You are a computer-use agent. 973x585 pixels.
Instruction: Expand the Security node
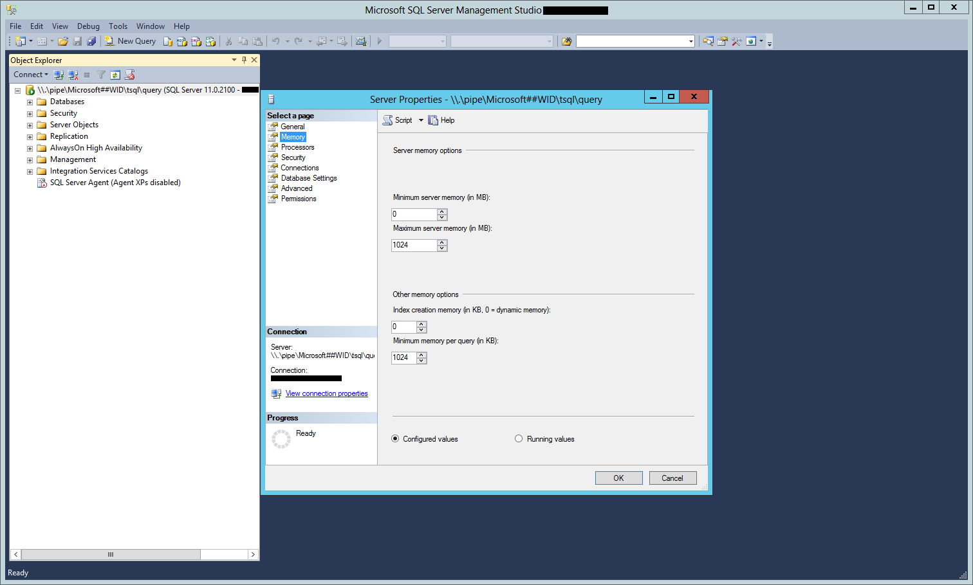tap(29, 113)
